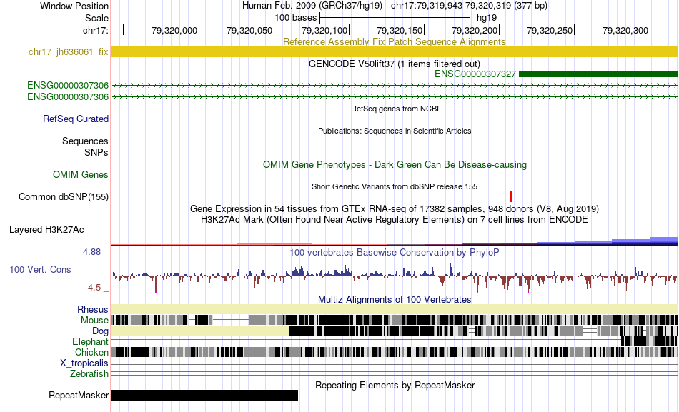Open Multiz Alignments of 100 Vertebrates title
679x412 pixels.
click(x=395, y=299)
